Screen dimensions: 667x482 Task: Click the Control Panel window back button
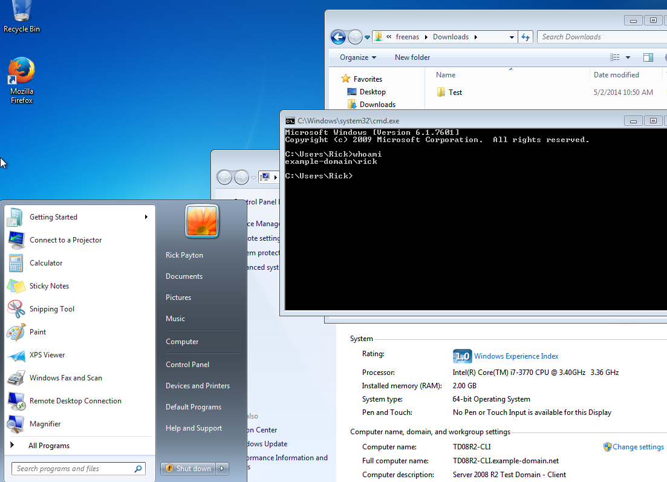coord(224,177)
